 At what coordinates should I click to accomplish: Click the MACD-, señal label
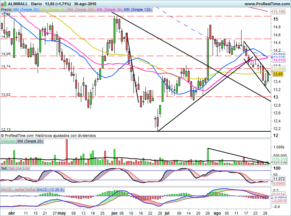[x=13, y=190]
